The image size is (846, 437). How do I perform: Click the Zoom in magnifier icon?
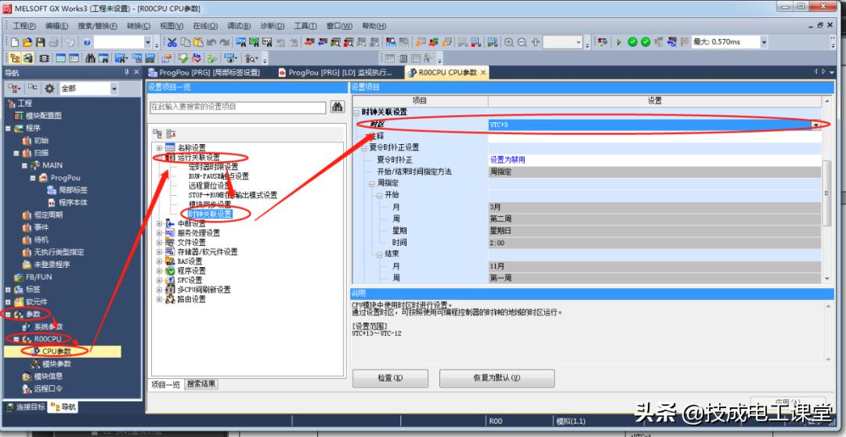[509, 42]
